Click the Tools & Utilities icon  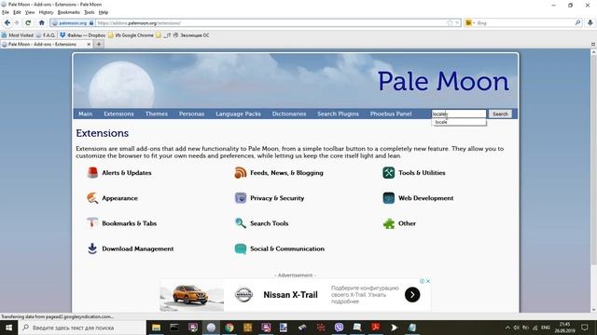coord(389,172)
